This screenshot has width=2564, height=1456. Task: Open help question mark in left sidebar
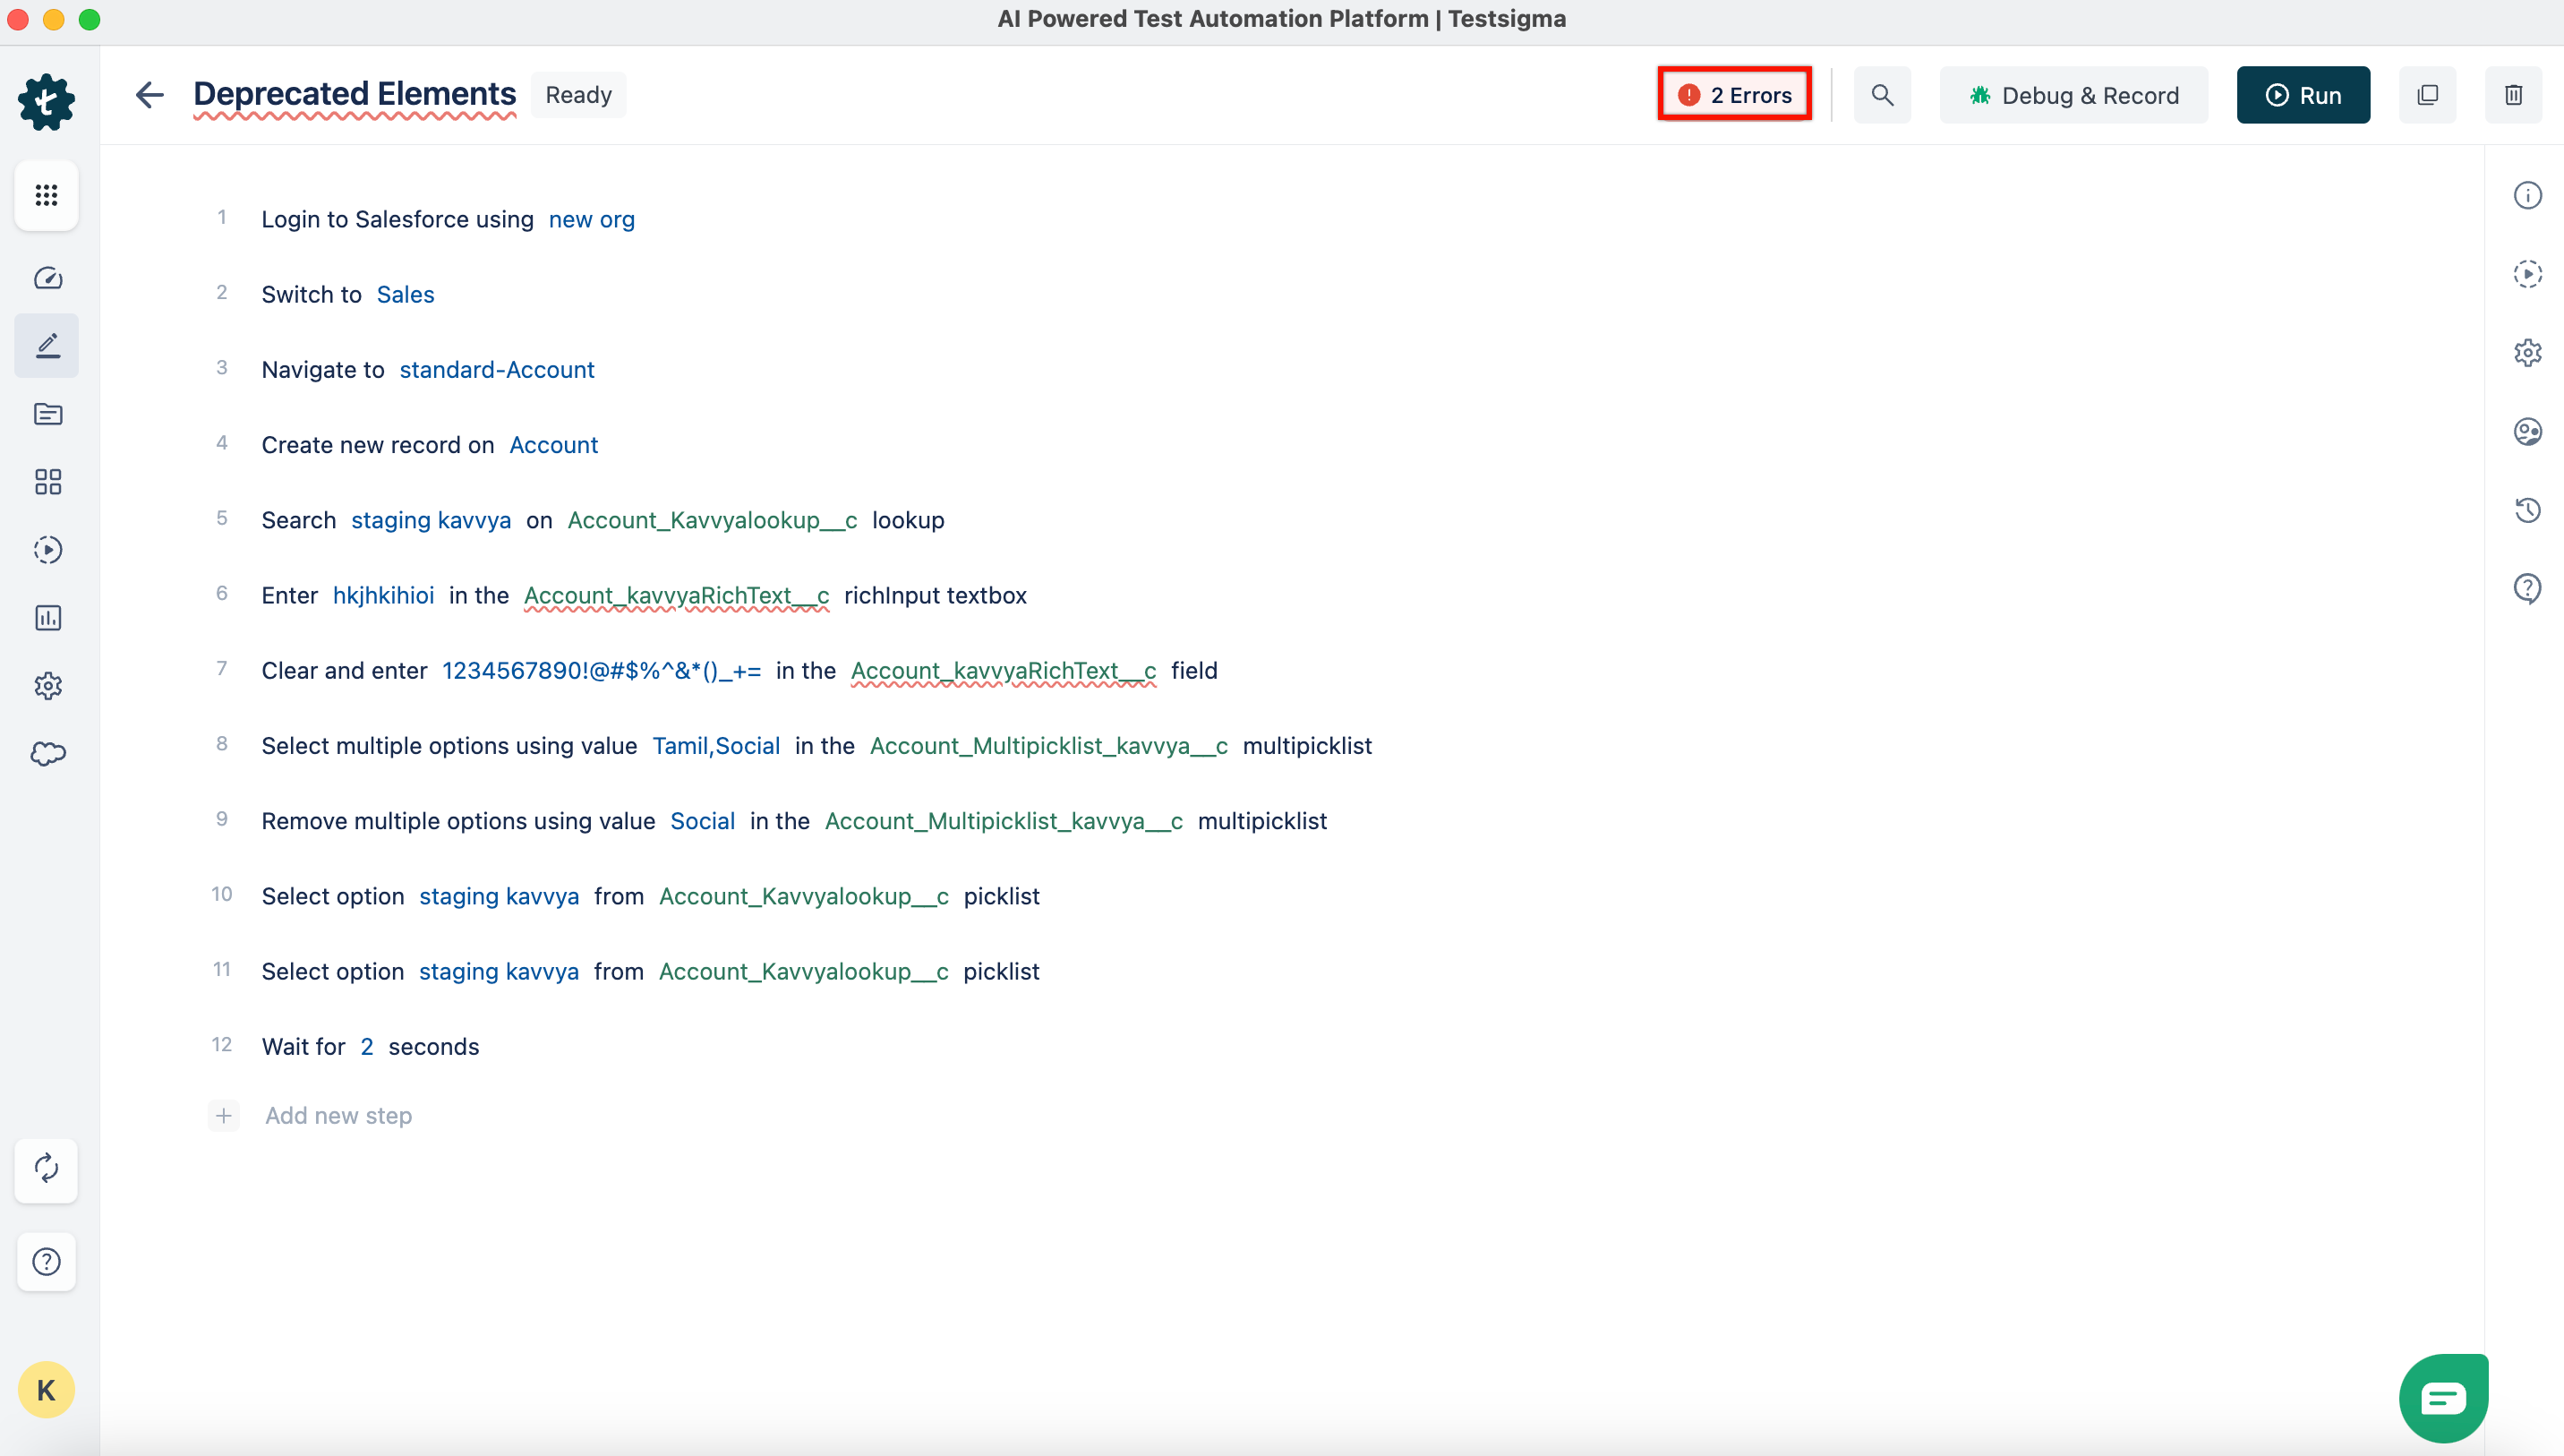[46, 1262]
